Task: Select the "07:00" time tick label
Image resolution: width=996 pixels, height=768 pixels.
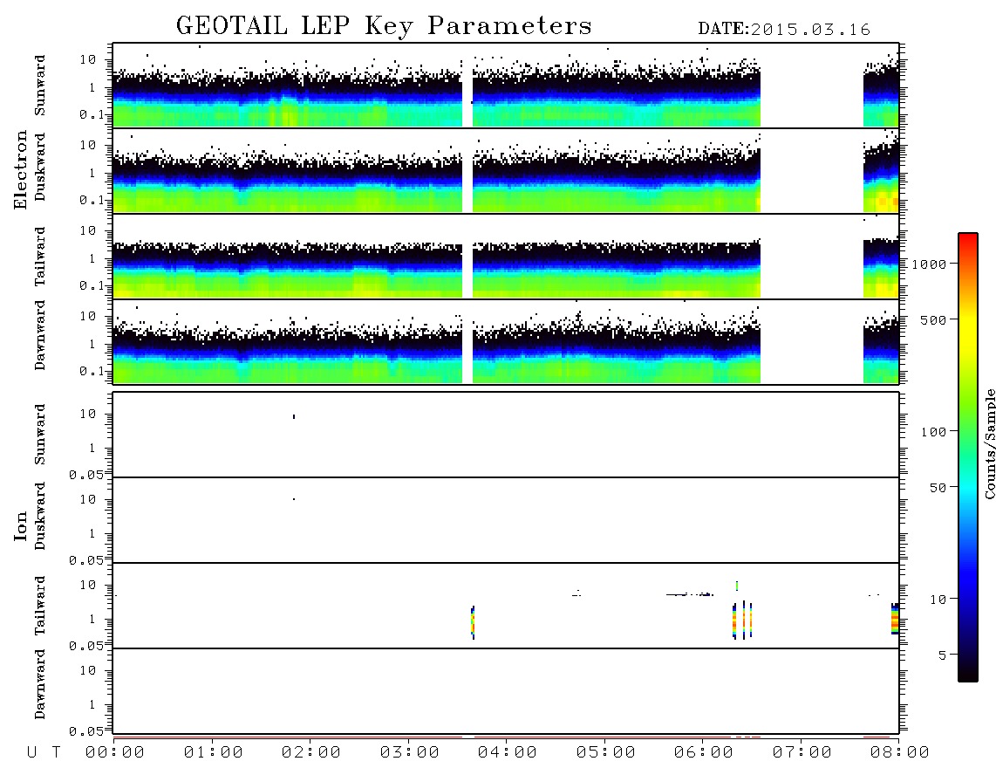Action: tap(802, 753)
